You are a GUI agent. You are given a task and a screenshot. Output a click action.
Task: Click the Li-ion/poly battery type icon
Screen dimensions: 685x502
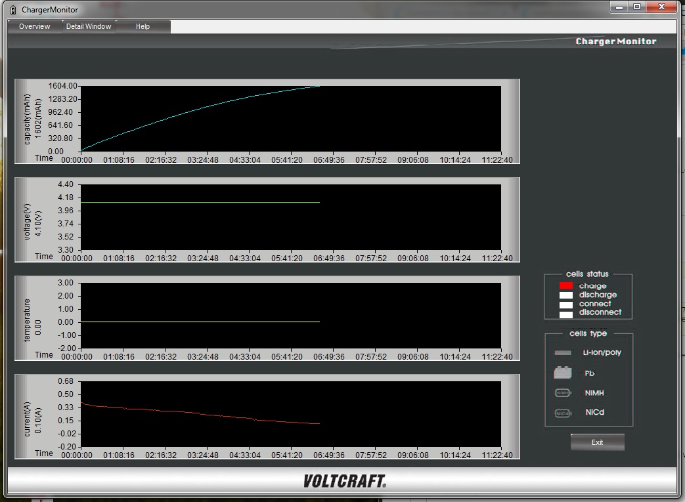[x=563, y=352]
